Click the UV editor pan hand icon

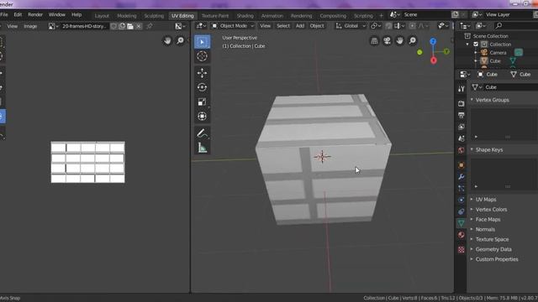pyautogui.click(x=167, y=41)
